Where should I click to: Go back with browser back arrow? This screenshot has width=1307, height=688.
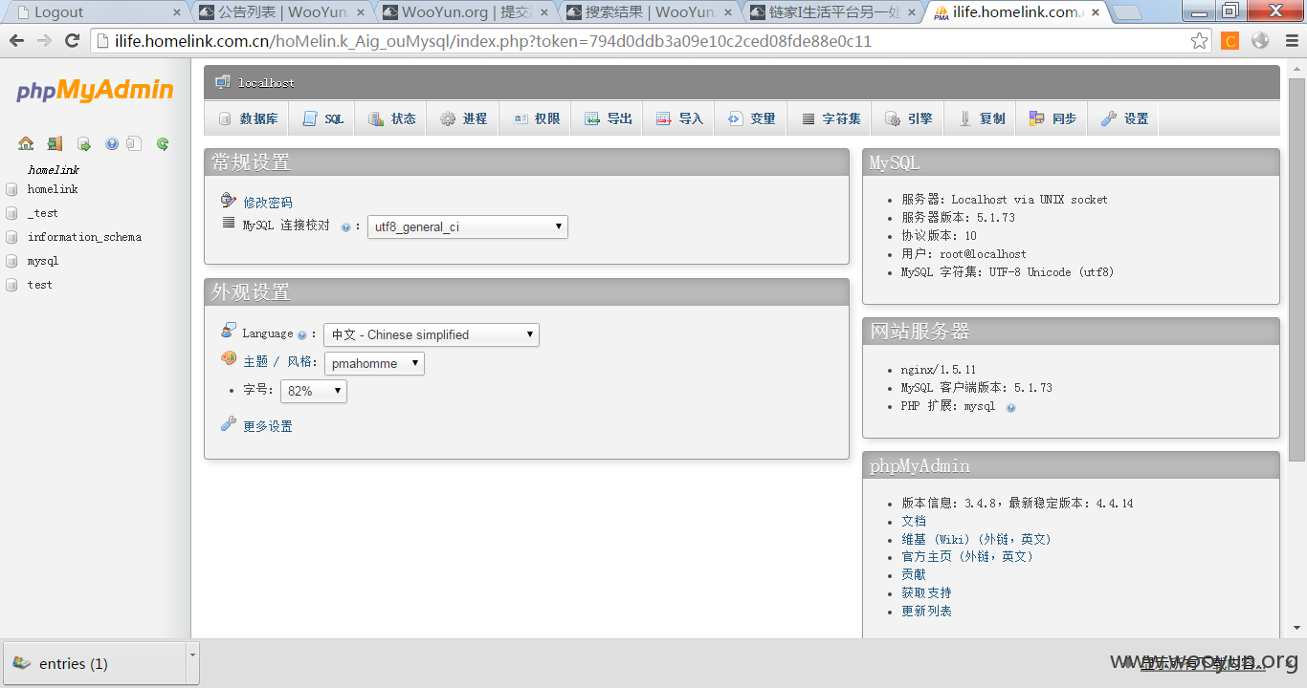(x=16, y=41)
